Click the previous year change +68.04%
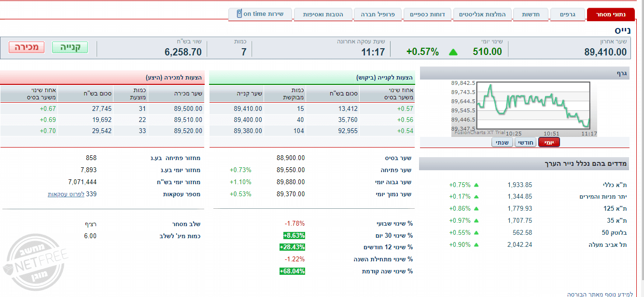The image size is (644, 297). pos(292,271)
